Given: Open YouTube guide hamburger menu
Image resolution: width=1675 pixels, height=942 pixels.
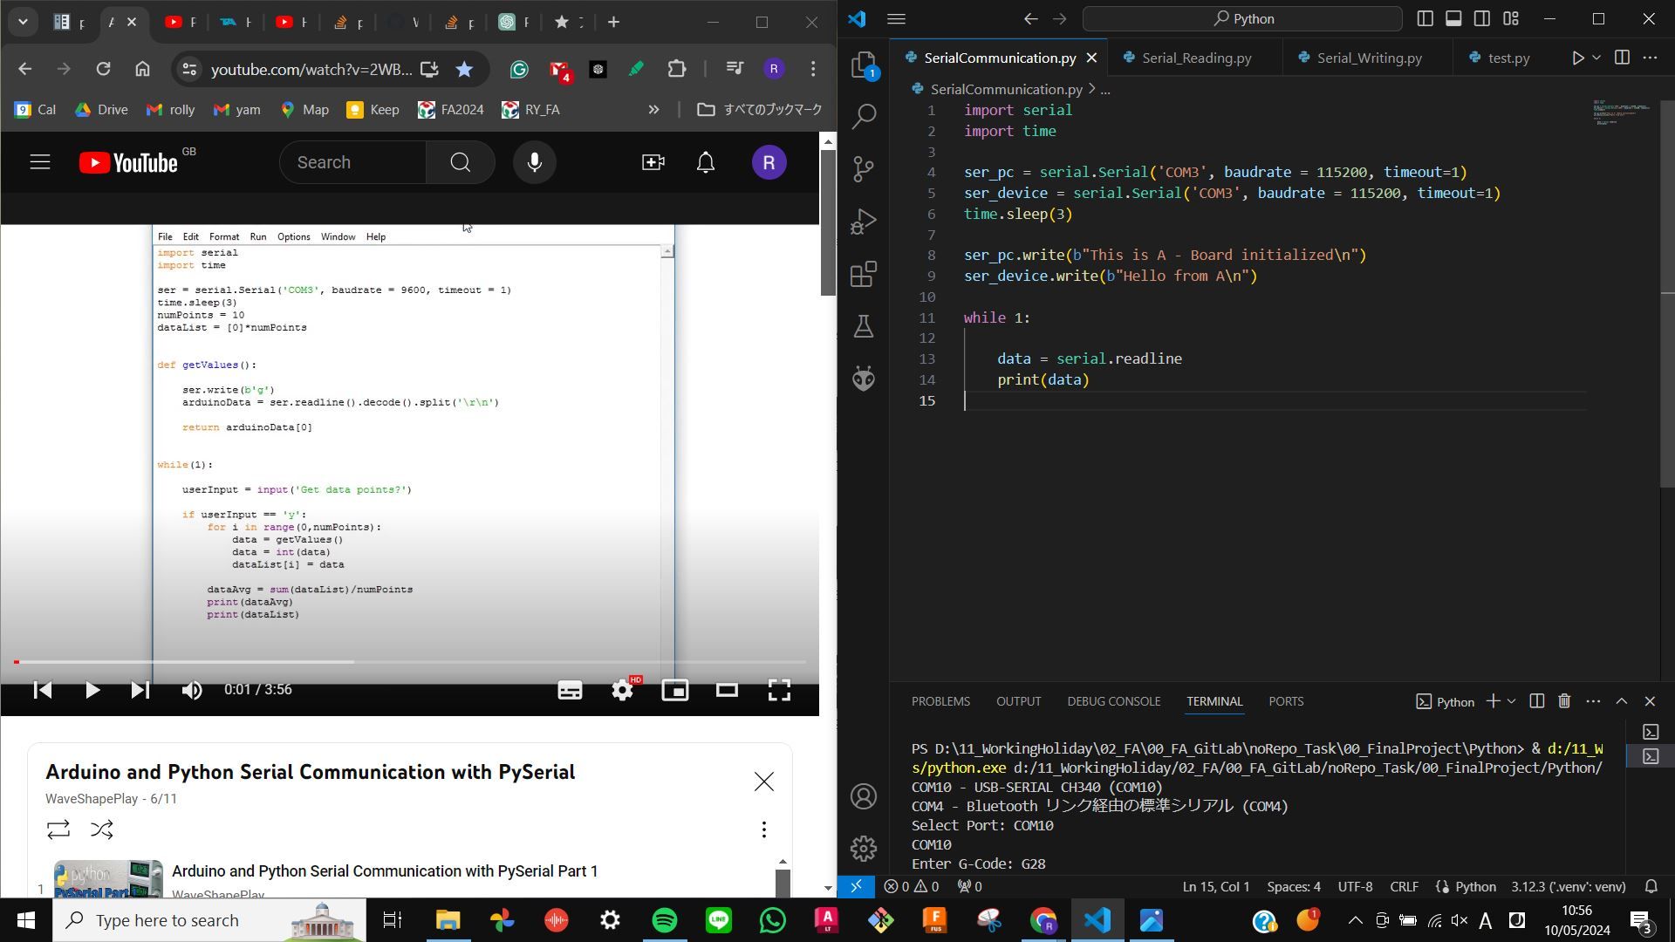Looking at the screenshot, I should click(40, 162).
